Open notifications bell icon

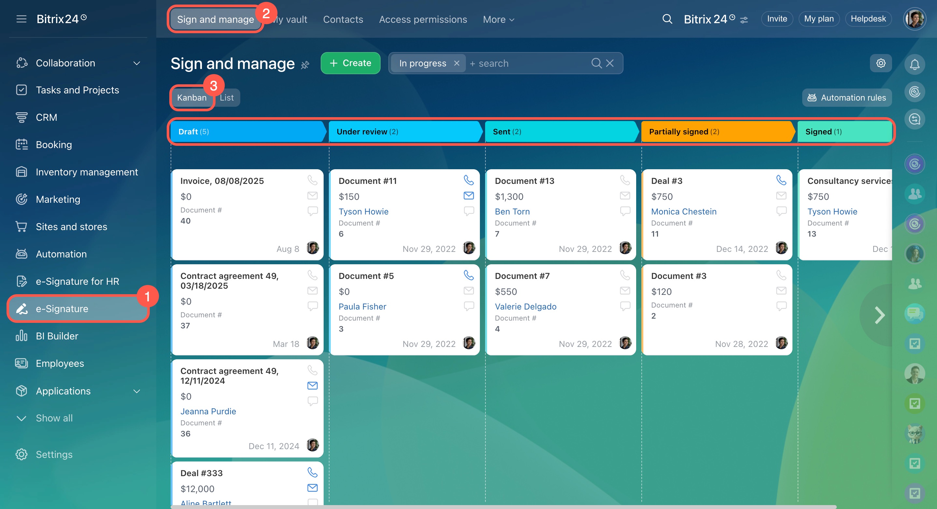pyautogui.click(x=915, y=64)
